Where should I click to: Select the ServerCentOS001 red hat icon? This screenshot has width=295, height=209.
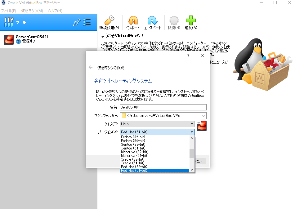[9, 39]
